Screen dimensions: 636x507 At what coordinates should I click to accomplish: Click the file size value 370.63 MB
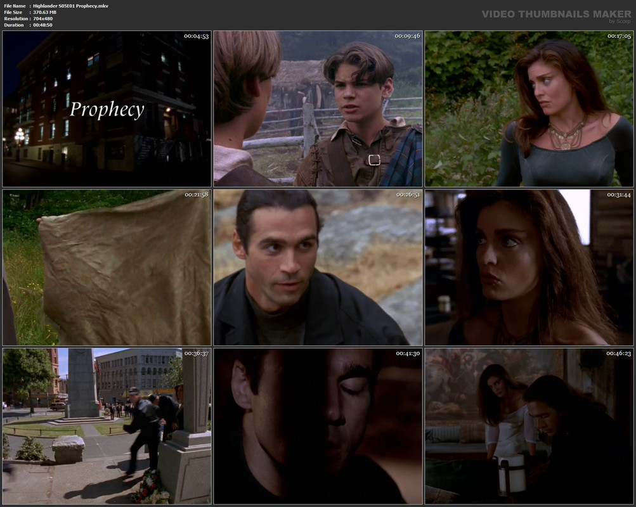44,12
